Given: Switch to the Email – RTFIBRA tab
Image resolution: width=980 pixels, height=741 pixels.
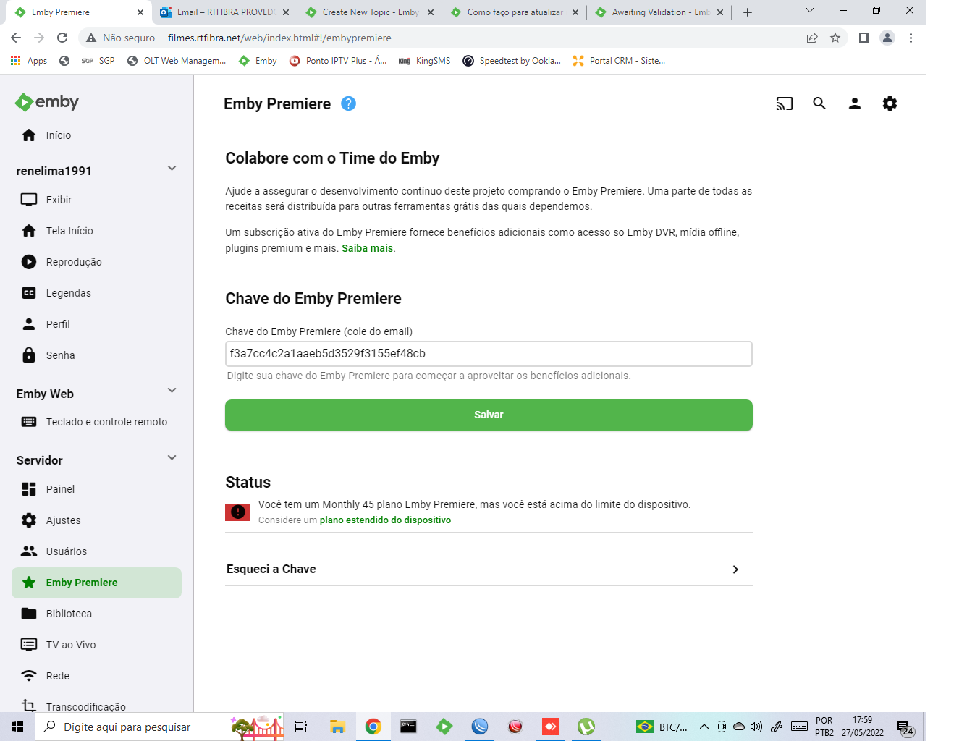Looking at the screenshot, I should pyautogui.click(x=224, y=12).
